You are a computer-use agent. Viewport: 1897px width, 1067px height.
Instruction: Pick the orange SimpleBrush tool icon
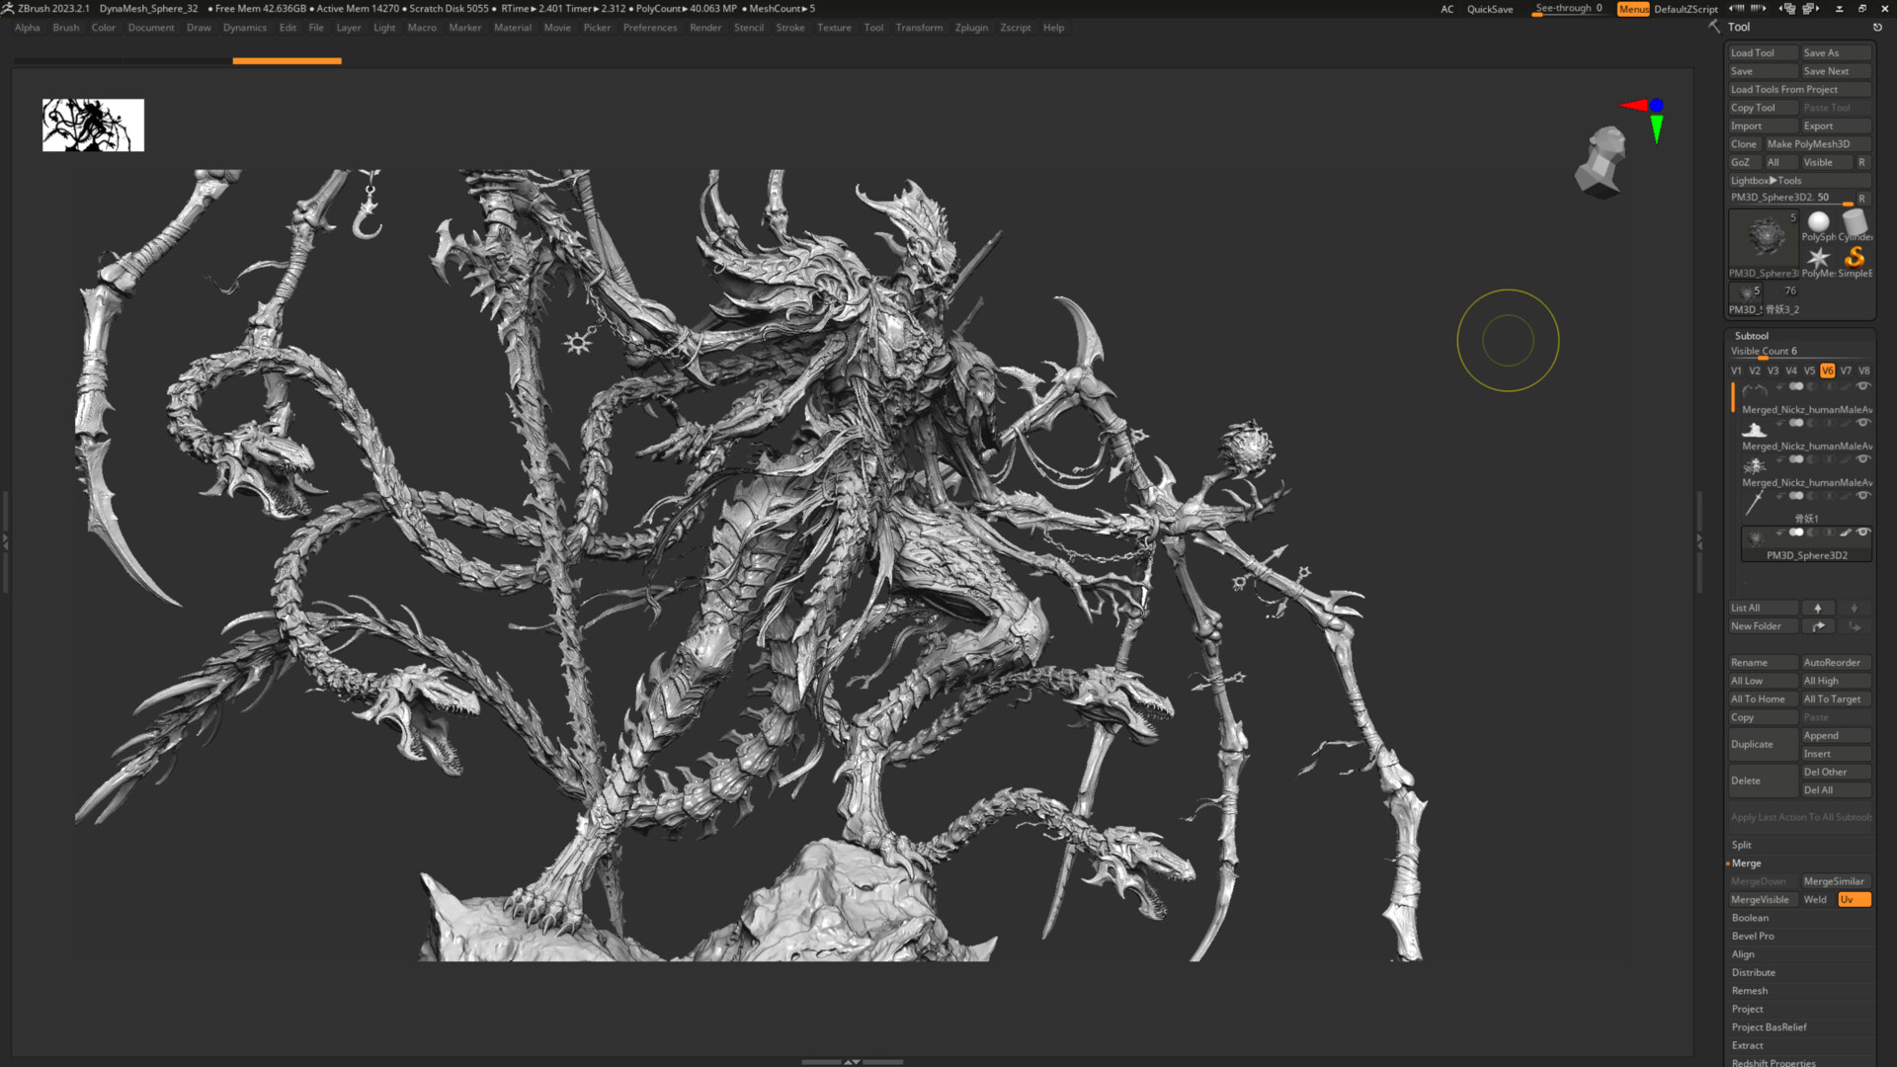(1856, 258)
